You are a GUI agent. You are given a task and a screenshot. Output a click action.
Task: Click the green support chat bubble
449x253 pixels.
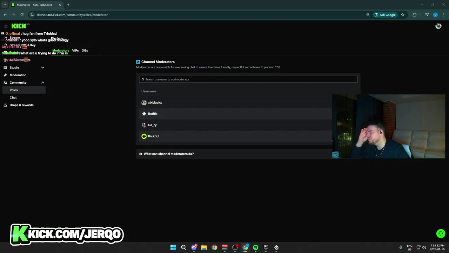[441, 233]
